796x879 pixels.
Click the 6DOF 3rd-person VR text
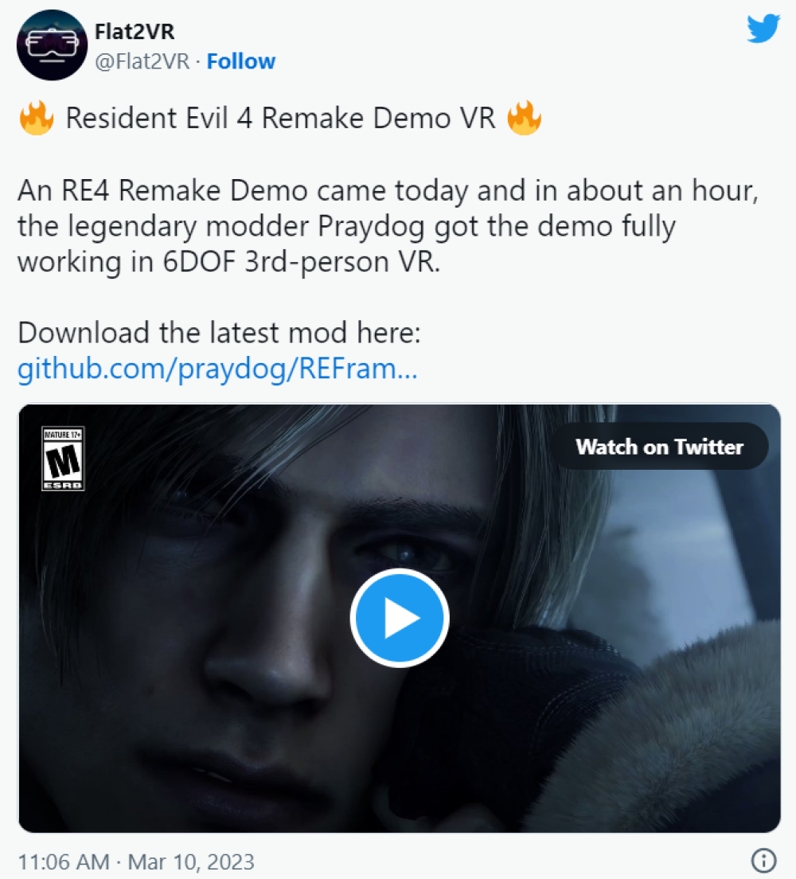(x=302, y=262)
